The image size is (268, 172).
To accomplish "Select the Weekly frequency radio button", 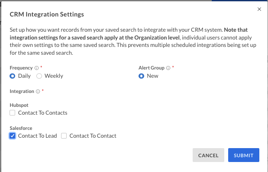I will (39, 76).
